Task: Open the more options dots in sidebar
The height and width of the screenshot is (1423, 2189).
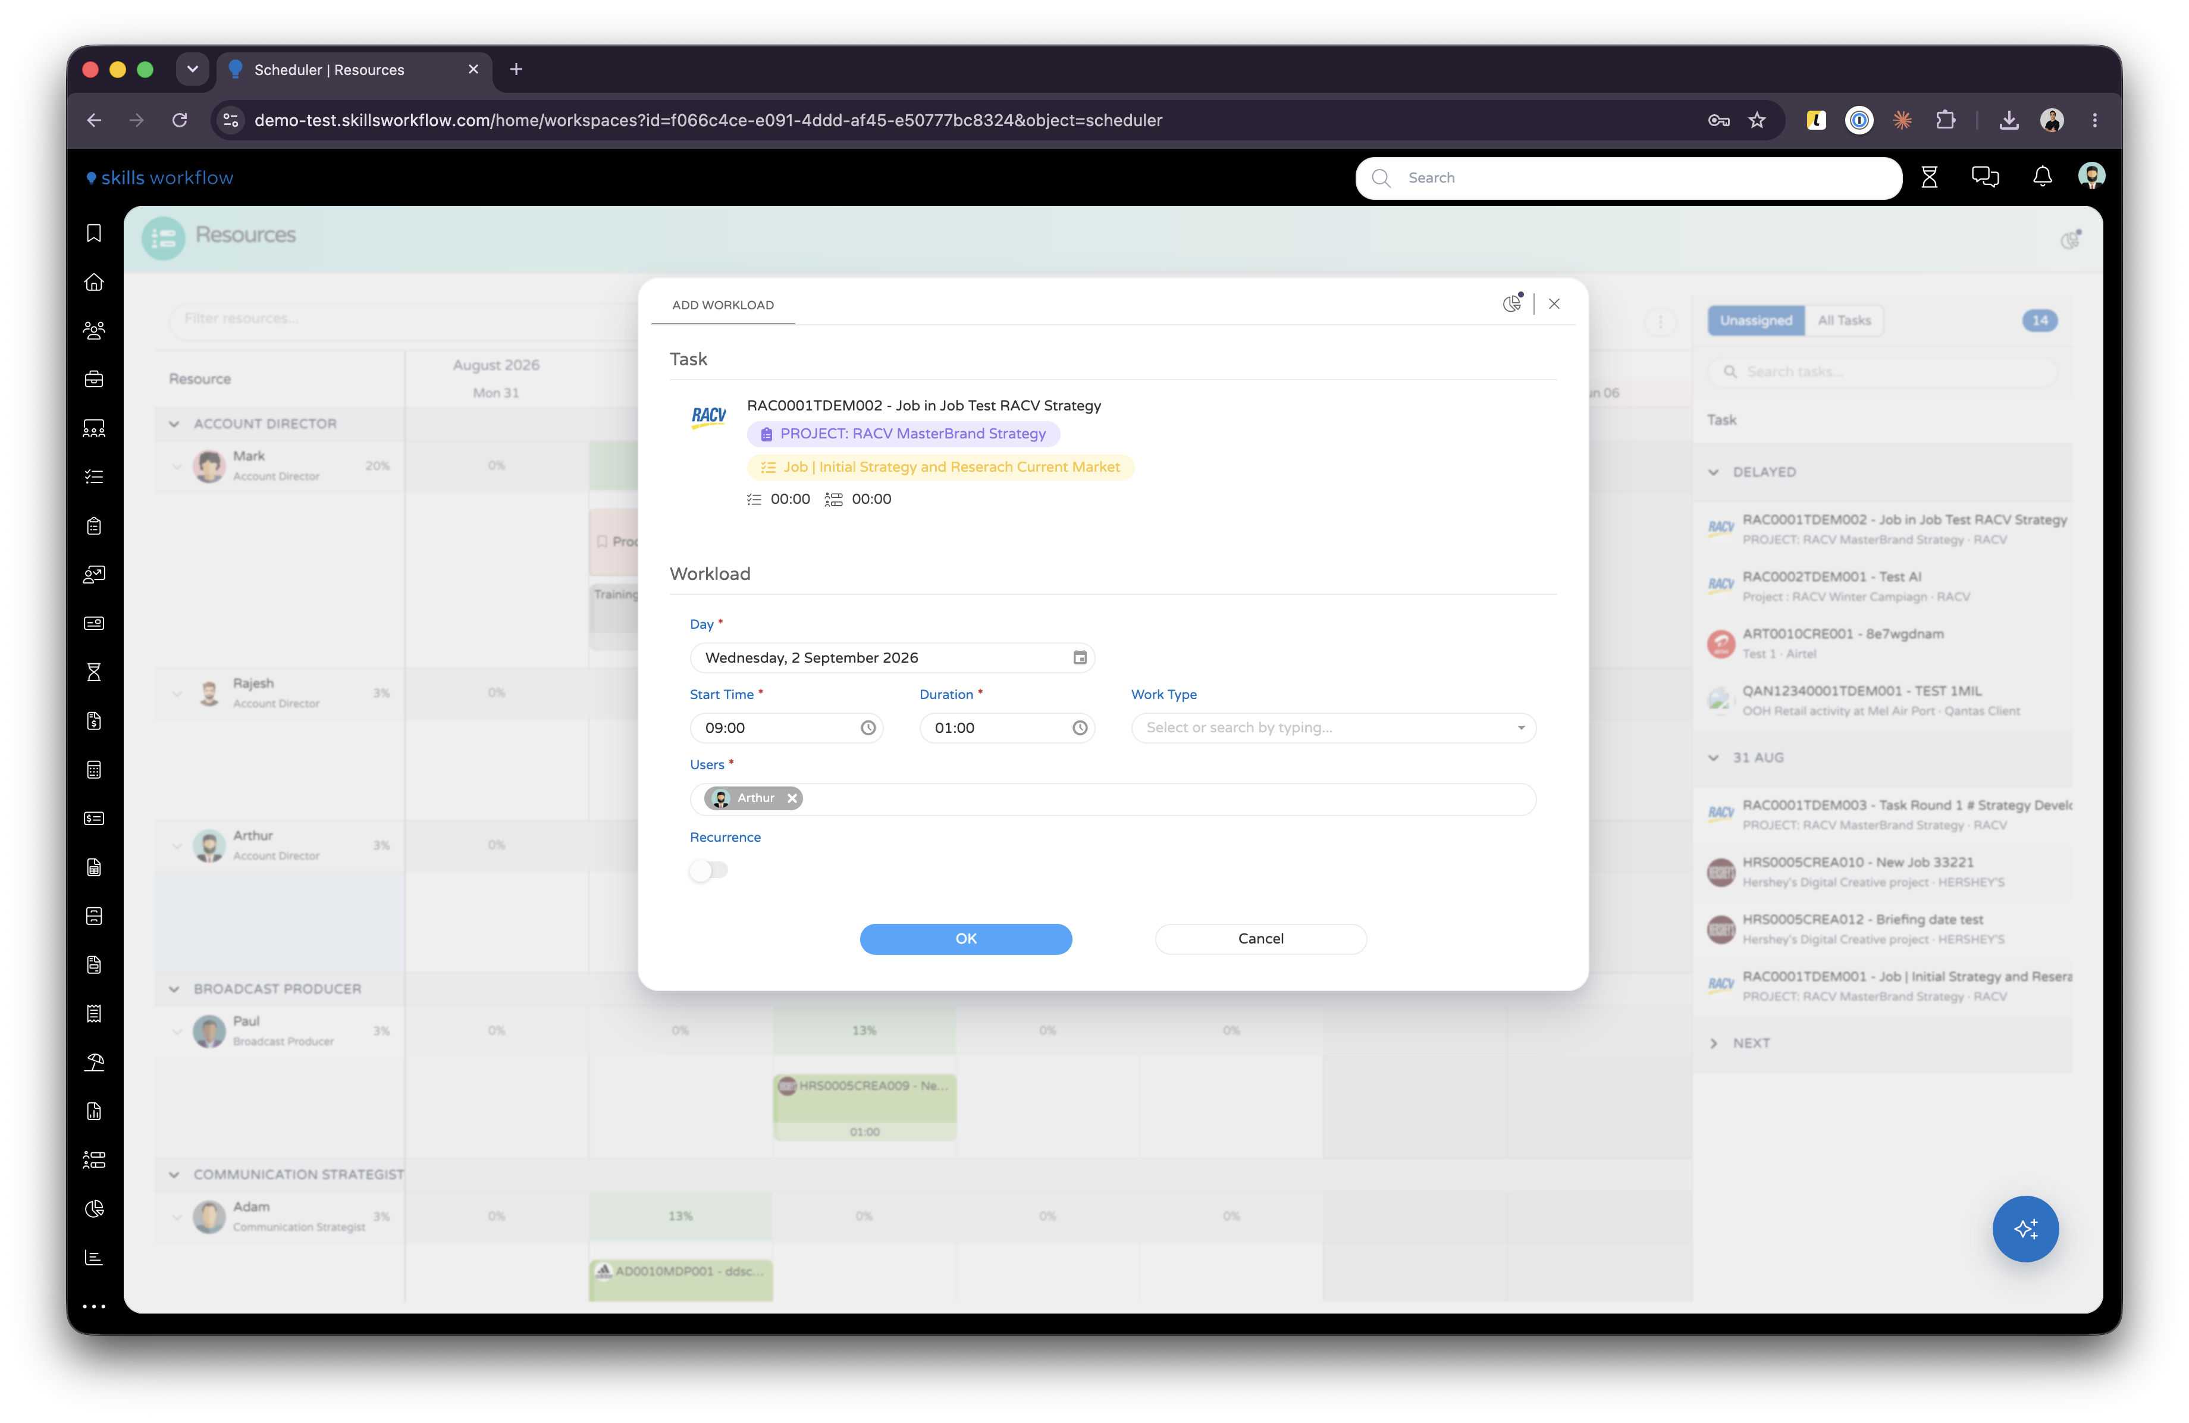Action: coord(94,1306)
